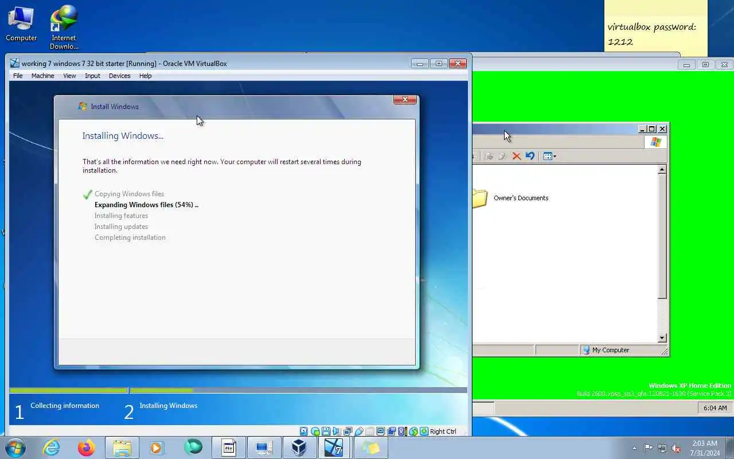The image size is (734, 459).
Task: Open the View menu in VirtualBox
Action: tap(69, 76)
